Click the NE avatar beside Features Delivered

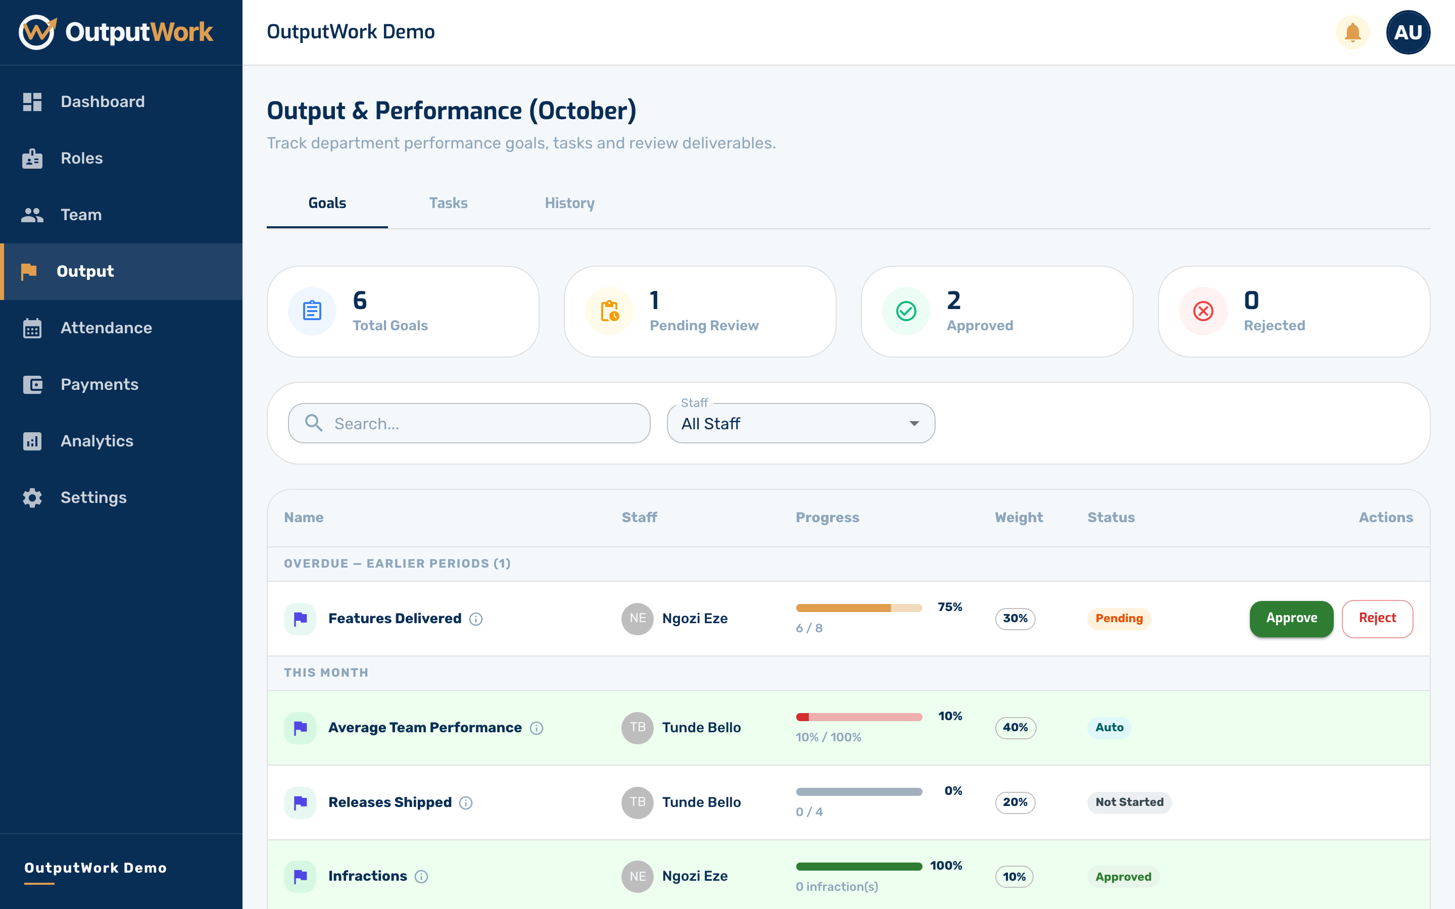point(637,619)
